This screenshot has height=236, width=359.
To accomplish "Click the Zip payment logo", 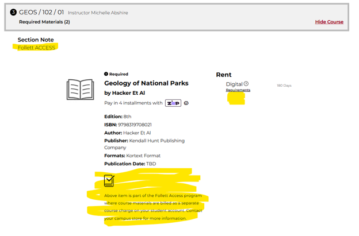I will (x=173, y=103).
